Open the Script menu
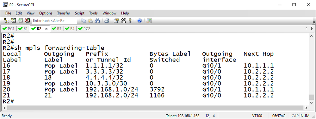The width and height of the screenshot is (316, 119). [x=80, y=13]
